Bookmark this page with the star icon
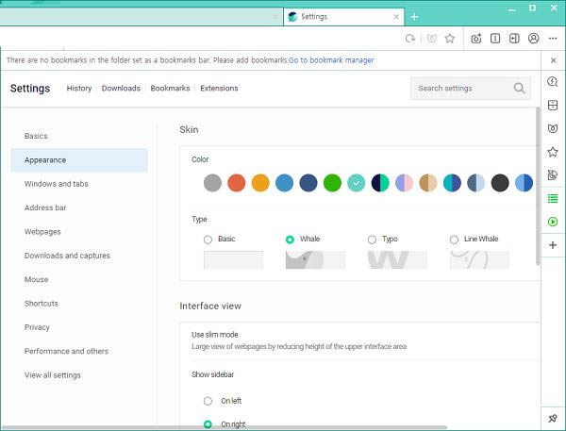The height and width of the screenshot is (431, 566). 450,39
